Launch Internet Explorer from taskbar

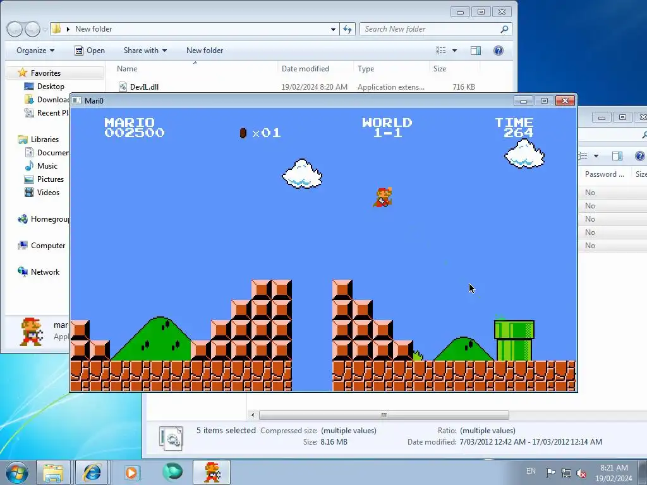[92, 472]
